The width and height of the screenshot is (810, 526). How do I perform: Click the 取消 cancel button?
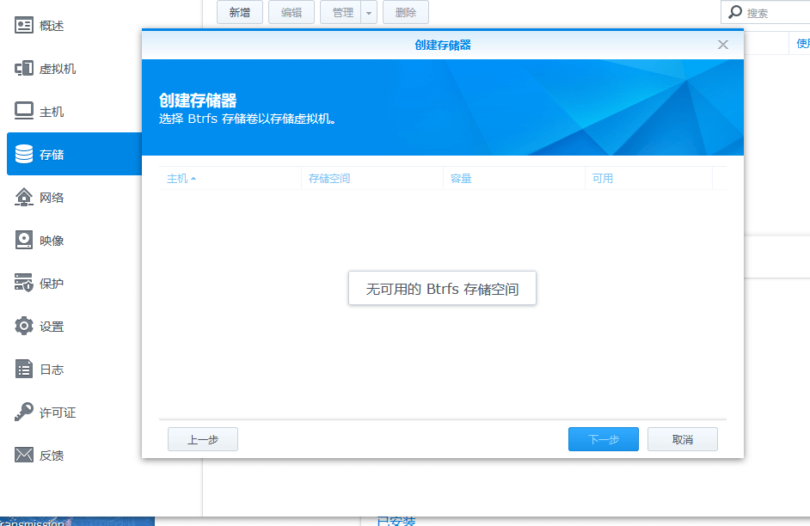(x=682, y=438)
